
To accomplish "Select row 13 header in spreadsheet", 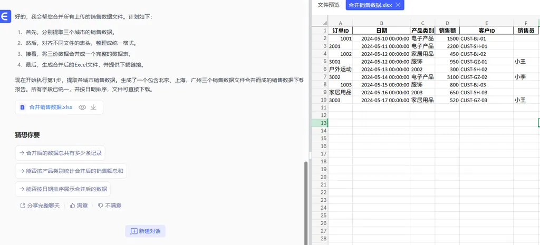I will pyautogui.click(x=320, y=123).
